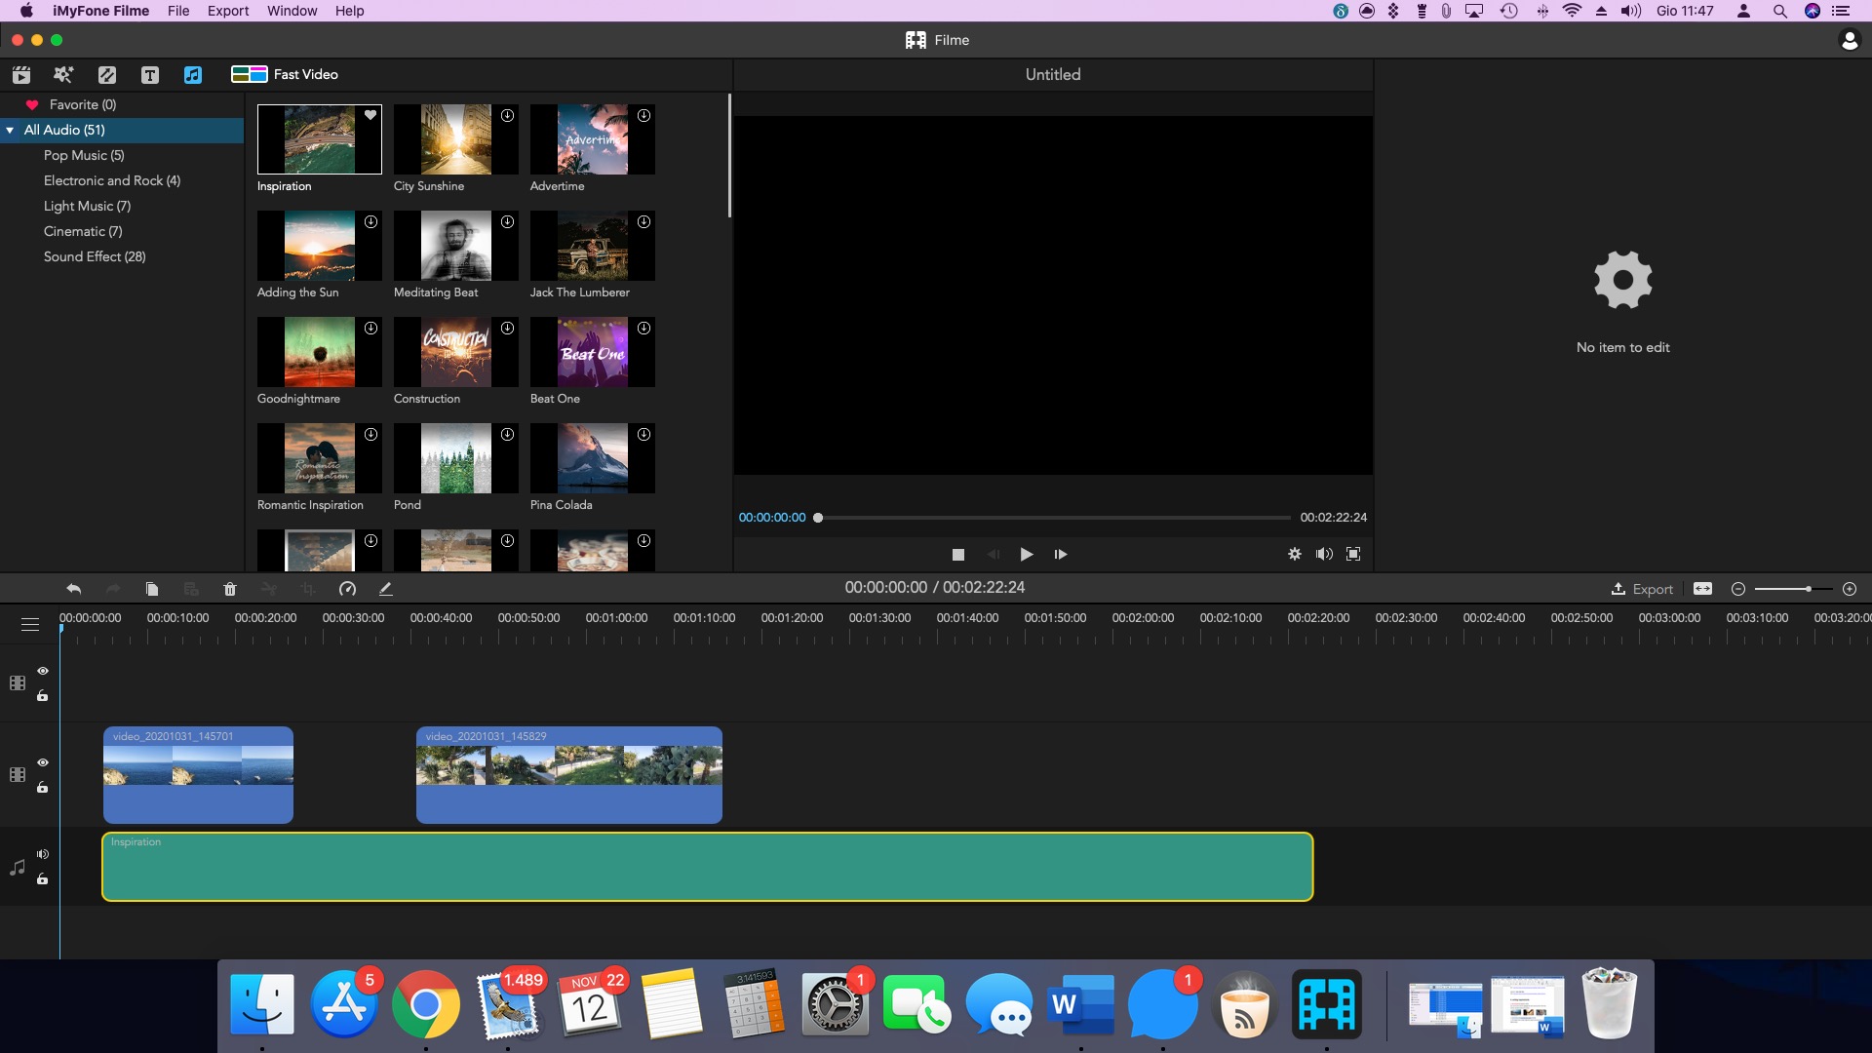Open the Text tool panel
The width and height of the screenshot is (1872, 1053).
149,74
